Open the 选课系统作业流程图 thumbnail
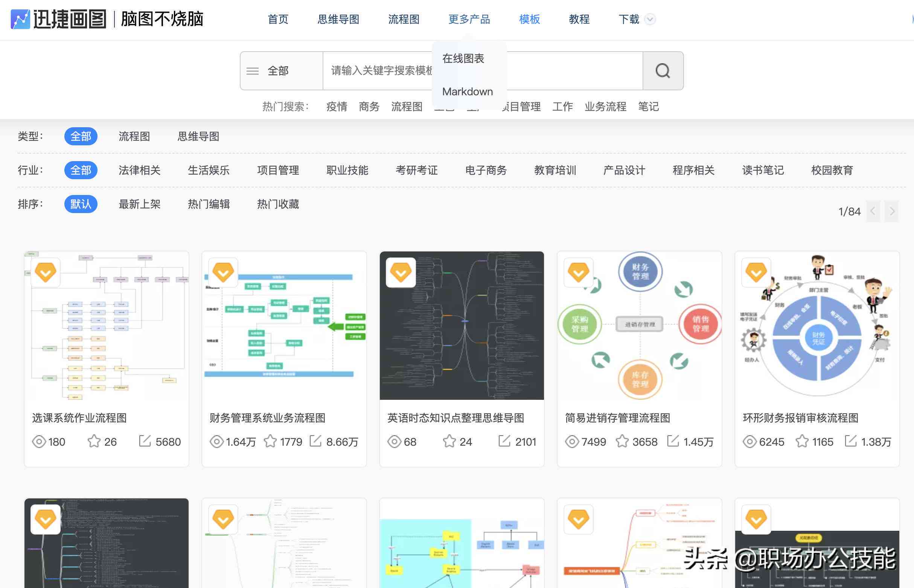 pos(107,325)
